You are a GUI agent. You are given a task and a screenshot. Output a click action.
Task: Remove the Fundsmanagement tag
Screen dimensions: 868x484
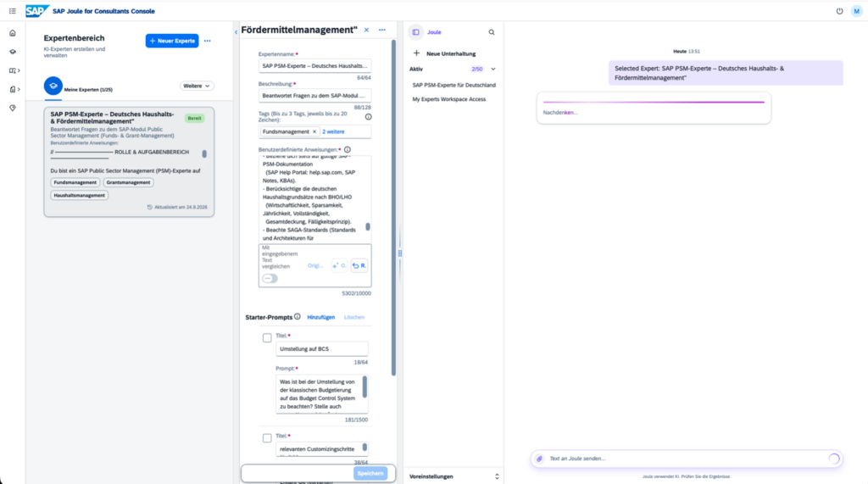click(x=314, y=131)
